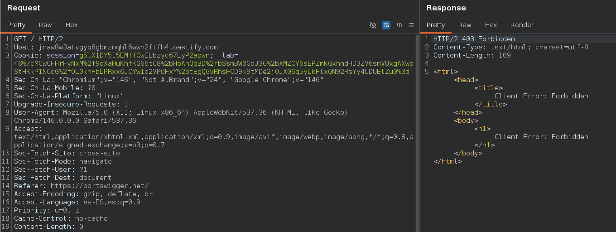The height and width of the screenshot is (232, 616).
Task: Switch response view to Hex tab
Action: (x=491, y=25)
